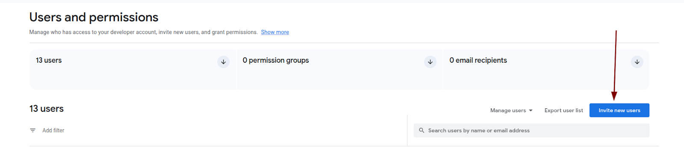Click the Users and permissions page title
The width and height of the screenshot is (684, 154).
pos(94,17)
